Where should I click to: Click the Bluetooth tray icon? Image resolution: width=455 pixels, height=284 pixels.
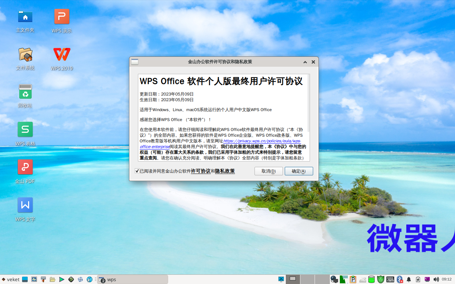400,279
